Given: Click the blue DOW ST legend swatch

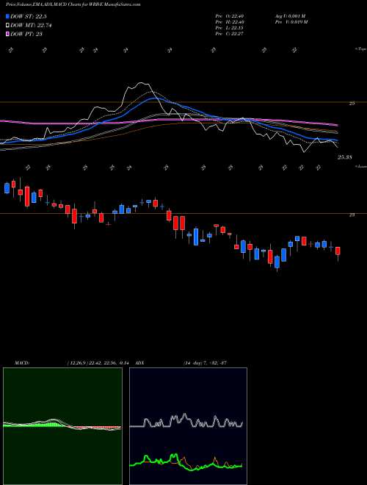Looking at the screenshot, I should coord(7,16).
